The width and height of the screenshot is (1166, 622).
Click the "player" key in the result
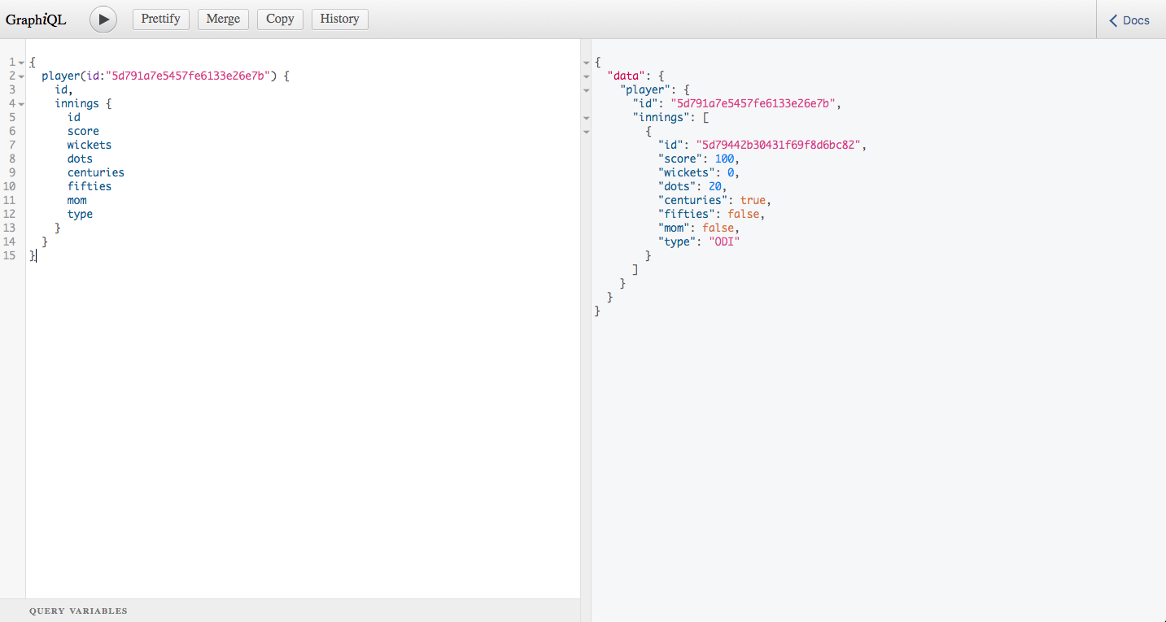pyautogui.click(x=645, y=89)
